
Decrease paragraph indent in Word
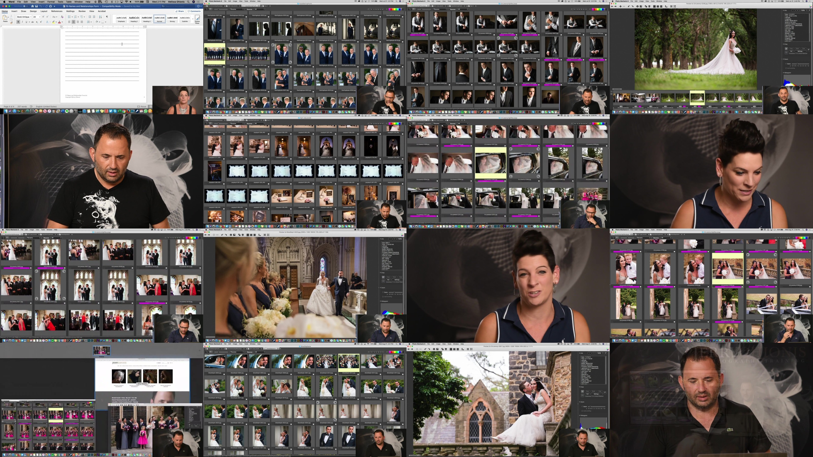[90, 17]
